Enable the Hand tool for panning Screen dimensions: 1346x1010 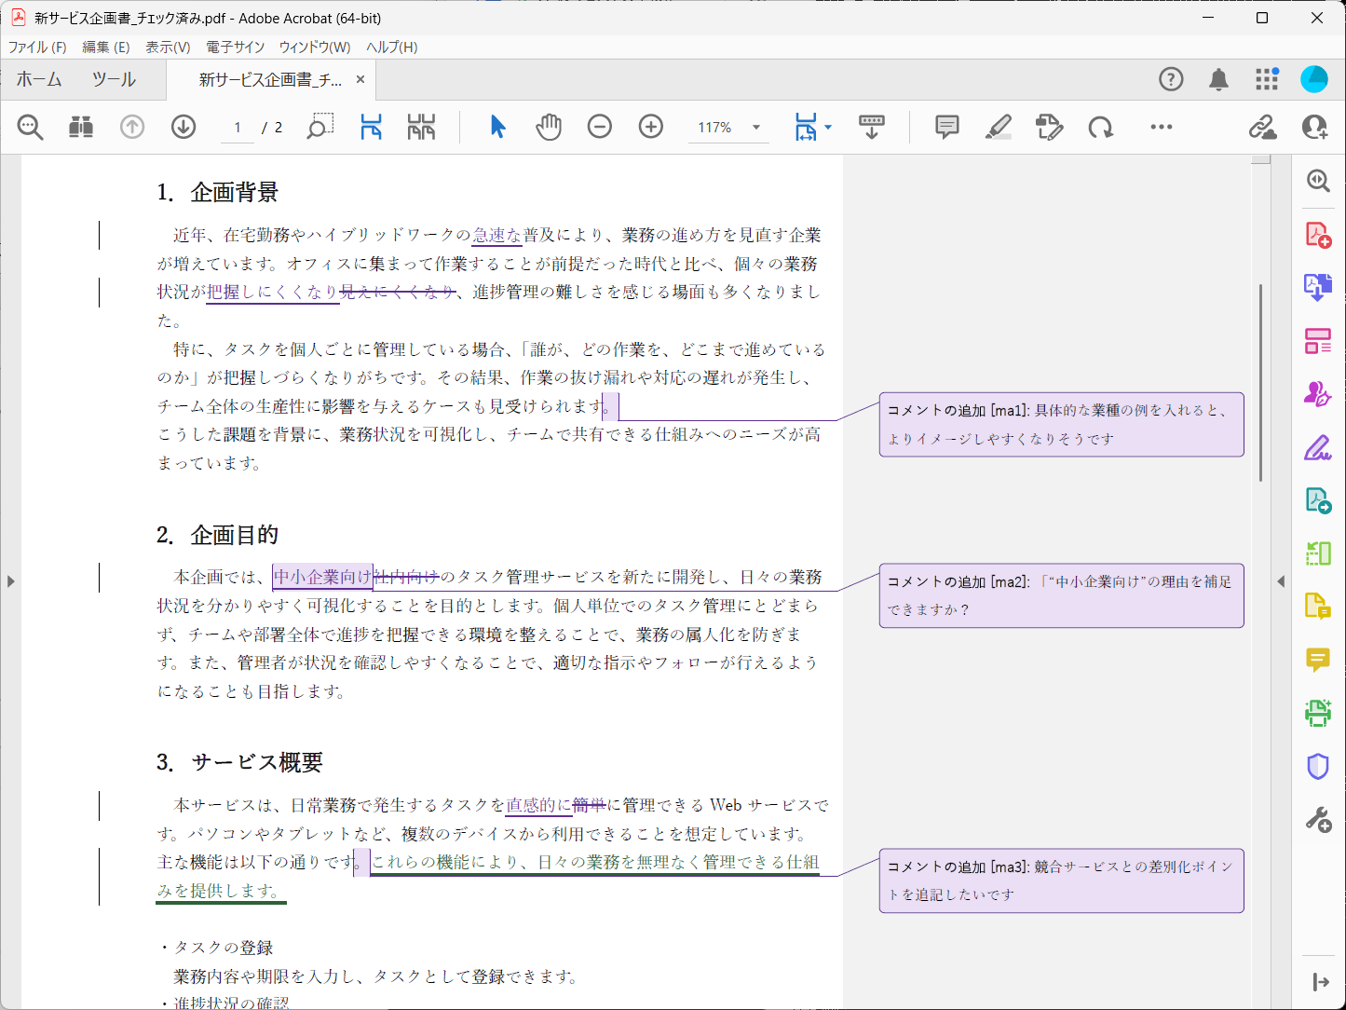click(549, 127)
